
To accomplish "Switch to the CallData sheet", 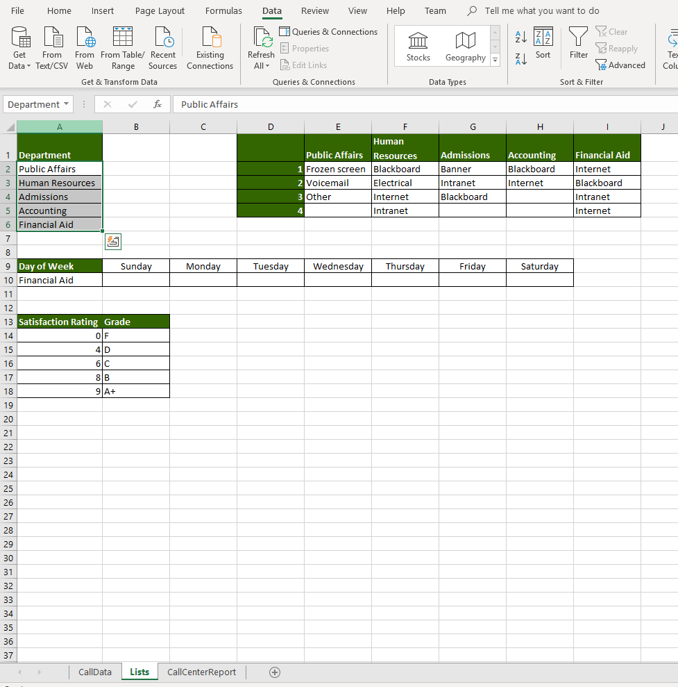I will tap(95, 672).
